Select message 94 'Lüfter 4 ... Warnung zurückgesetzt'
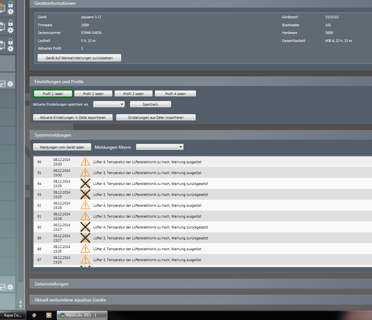The width and height of the screenshot is (372, 320). pos(151,184)
